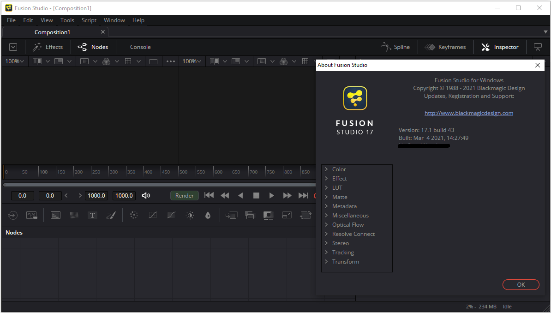Click OK in About dialog

521,285
